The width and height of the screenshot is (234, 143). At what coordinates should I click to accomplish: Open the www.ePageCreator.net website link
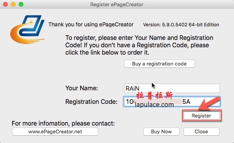[x=55, y=131]
